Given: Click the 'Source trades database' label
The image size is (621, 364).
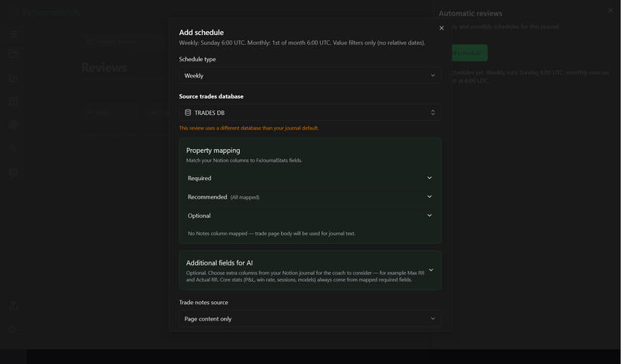Looking at the screenshot, I should click(211, 96).
